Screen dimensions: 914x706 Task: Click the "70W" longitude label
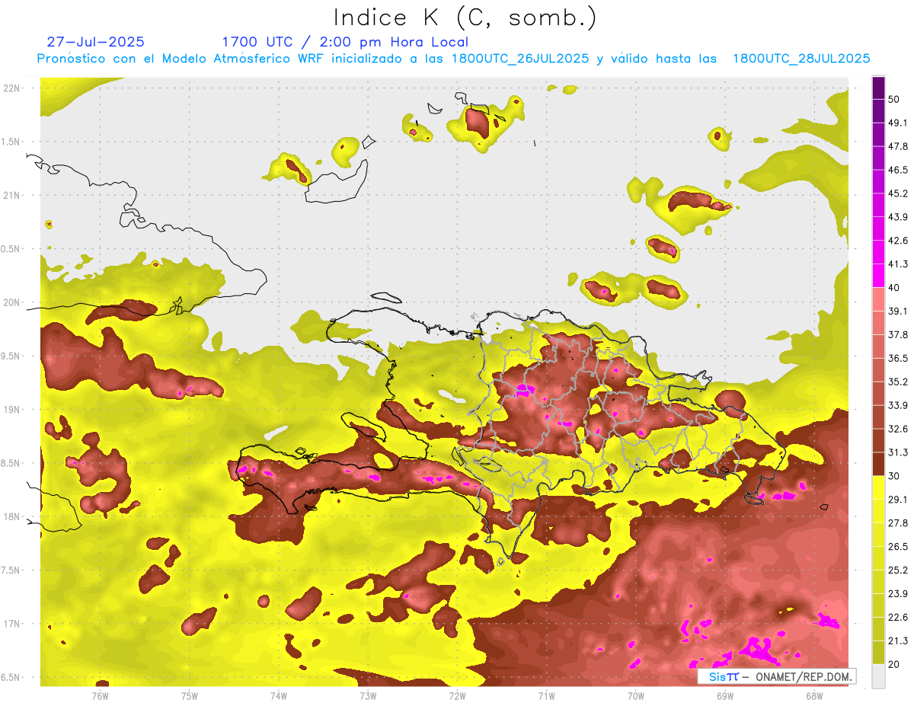(x=636, y=695)
